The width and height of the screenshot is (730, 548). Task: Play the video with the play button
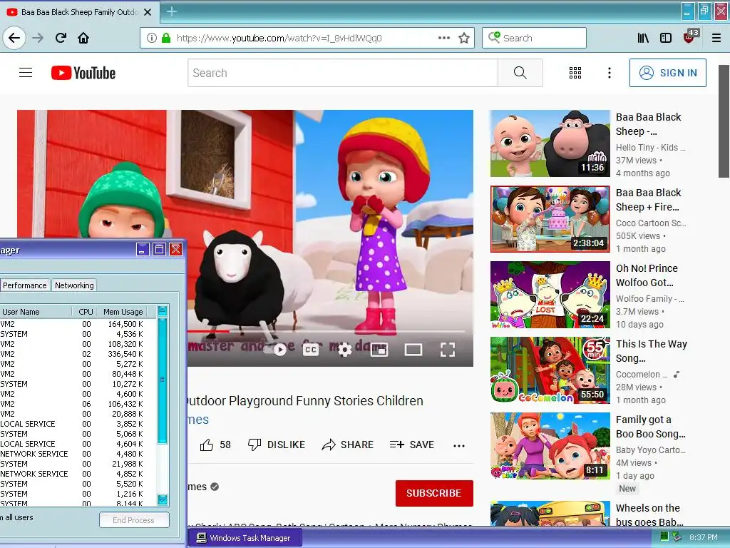(x=279, y=349)
